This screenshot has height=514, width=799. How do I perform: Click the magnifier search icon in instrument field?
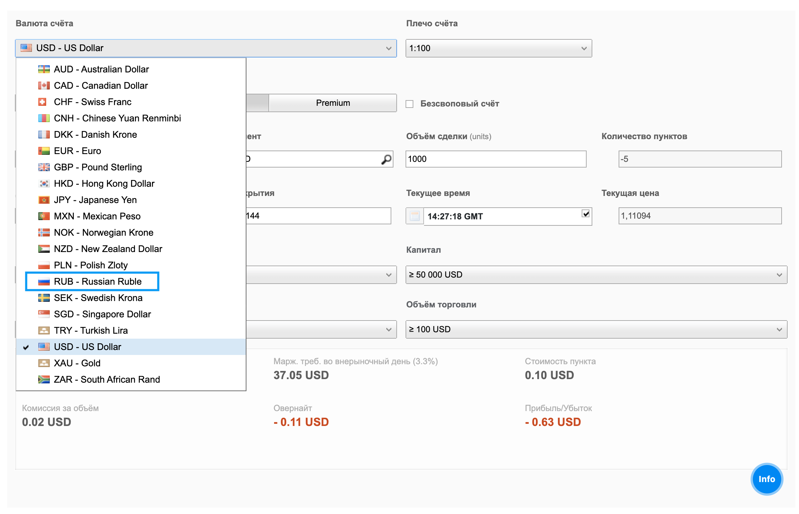pyautogui.click(x=386, y=159)
